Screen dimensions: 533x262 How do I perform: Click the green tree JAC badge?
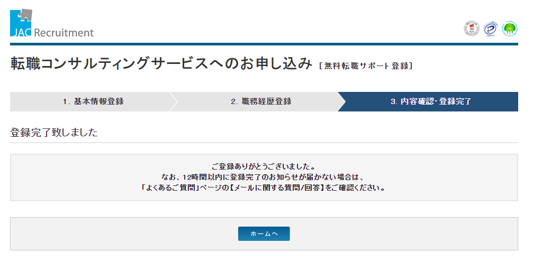pyautogui.click(x=510, y=29)
